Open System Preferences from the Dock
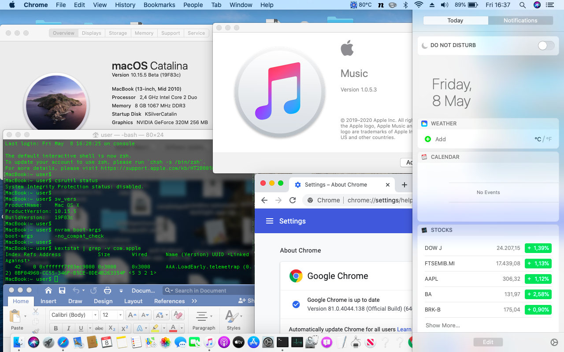 pos(268,342)
